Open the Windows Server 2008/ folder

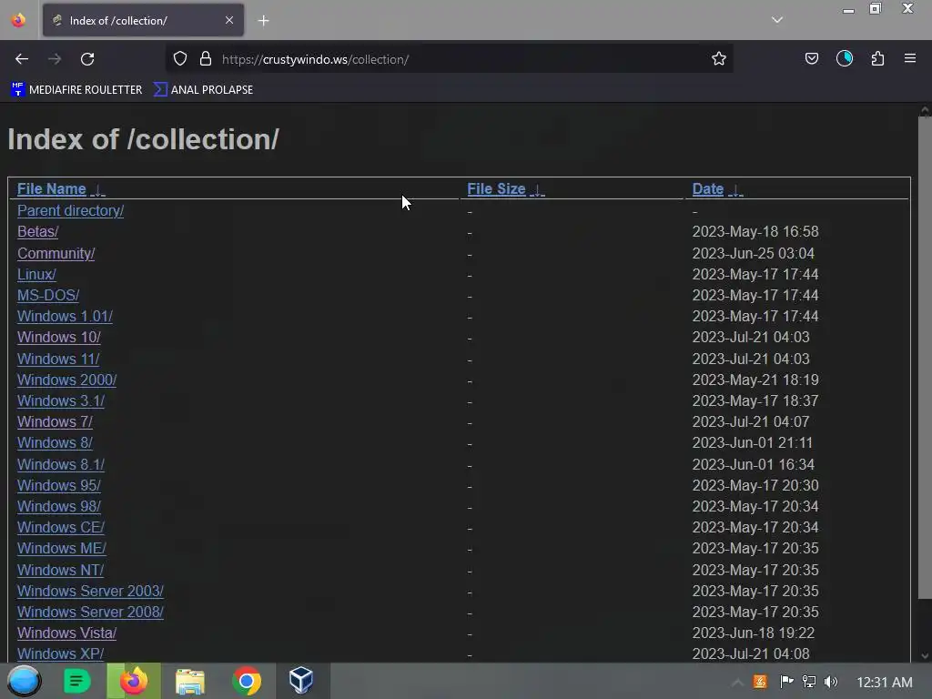(90, 613)
